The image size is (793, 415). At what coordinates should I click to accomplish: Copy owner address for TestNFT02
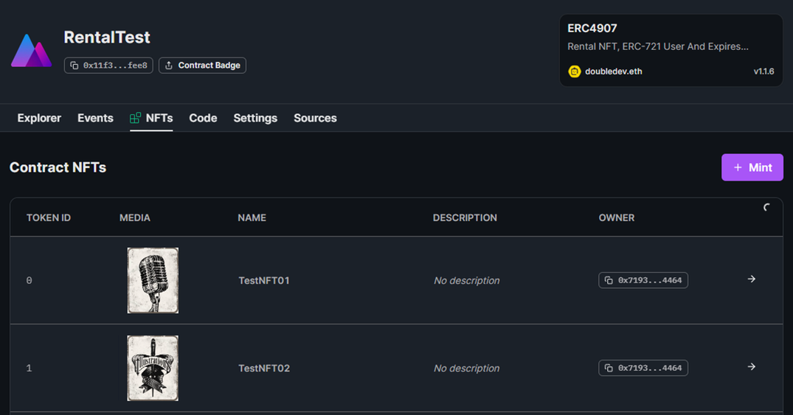[643, 368]
